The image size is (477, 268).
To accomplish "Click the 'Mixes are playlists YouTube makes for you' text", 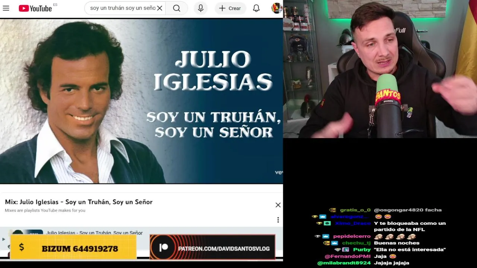I will pyautogui.click(x=45, y=210).
